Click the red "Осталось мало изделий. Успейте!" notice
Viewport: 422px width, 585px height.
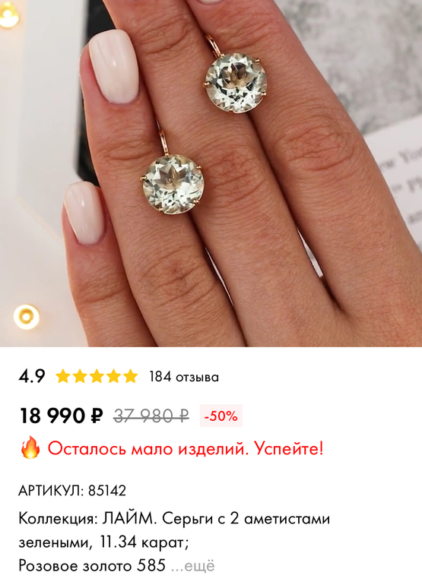point(186,447)
